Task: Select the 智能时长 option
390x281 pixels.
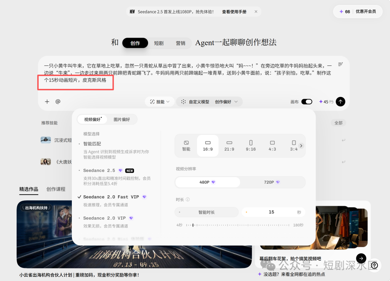Action: pos(207,212)
